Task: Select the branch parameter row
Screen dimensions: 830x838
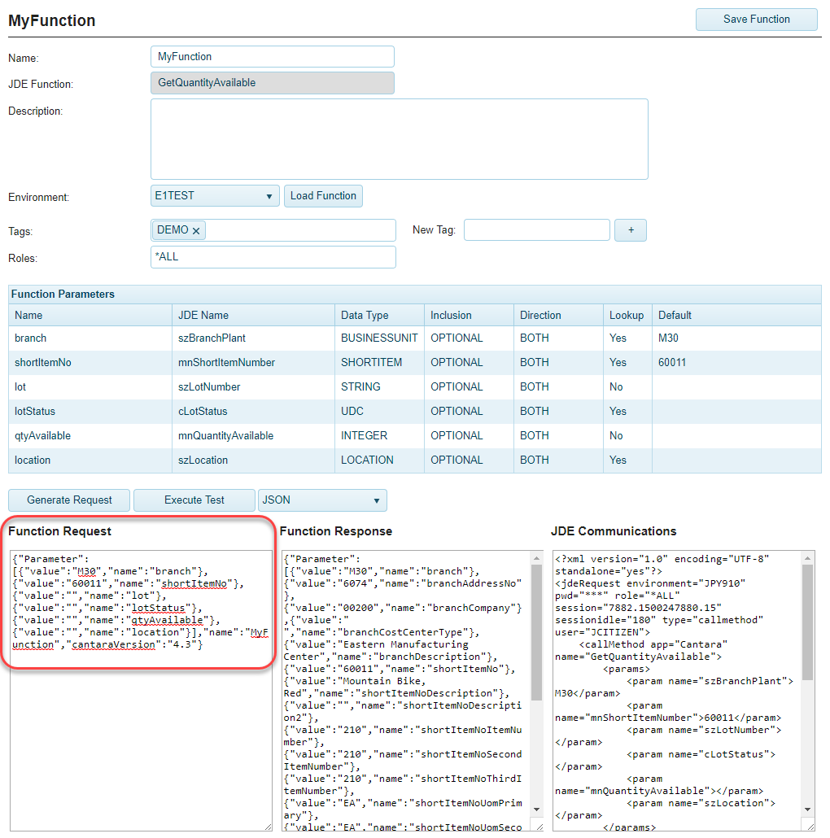Action: click(31, 338)
